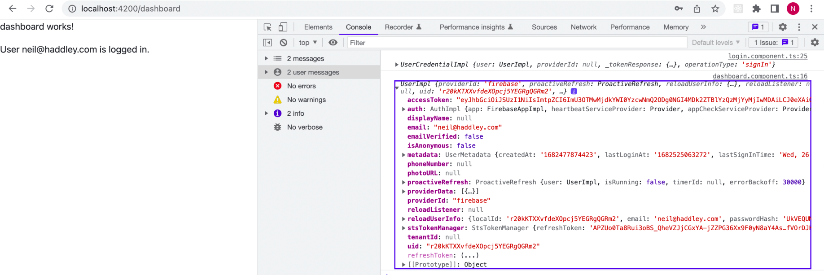Toggle the device toolbar icon
824x275 pixels.
(283, 27)
